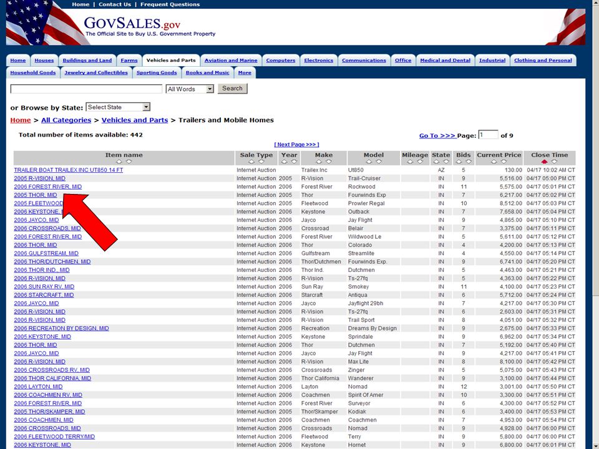The image size is (599, 449).
Task: Sort State column descending arrow
Action: pos(446,162)
